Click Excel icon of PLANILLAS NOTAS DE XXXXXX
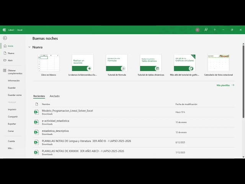 click(36, 153)
